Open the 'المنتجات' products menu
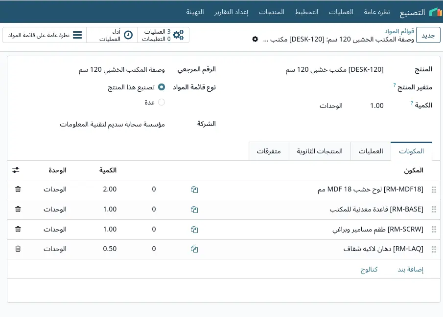This screenshot has height=317, width=443. [272, 12]
